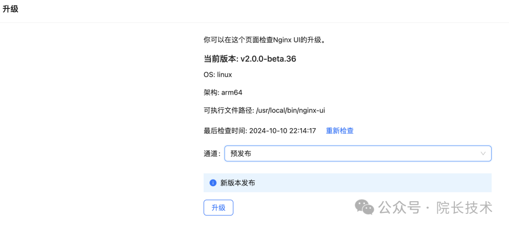The height and width of the screenshot is (228, 509).
Task: Click the info icon beside 新版本发布
Action: coord(213,183)
